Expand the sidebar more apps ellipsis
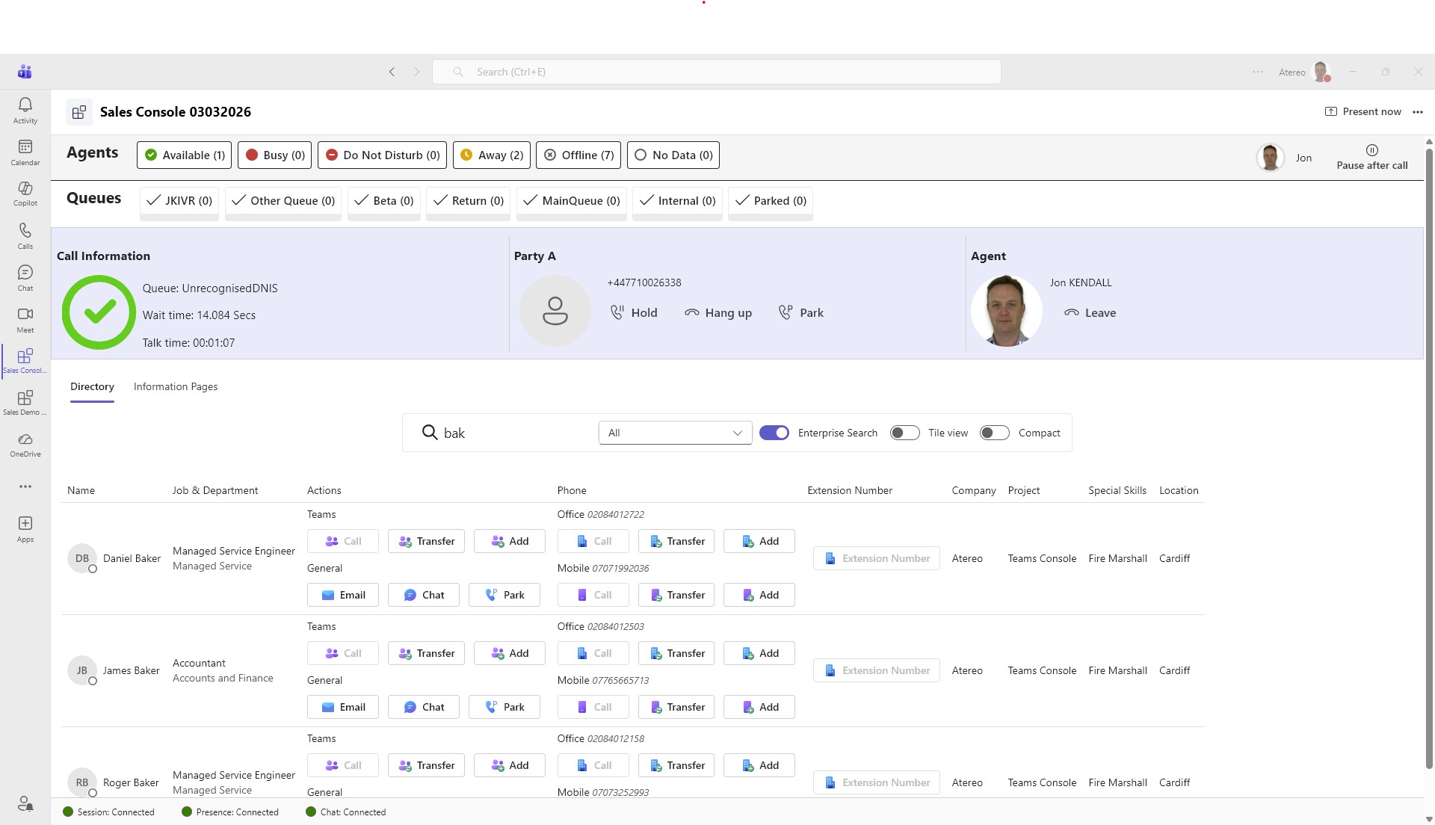This screenshot has height=825, width=1435. click(25, 486)
